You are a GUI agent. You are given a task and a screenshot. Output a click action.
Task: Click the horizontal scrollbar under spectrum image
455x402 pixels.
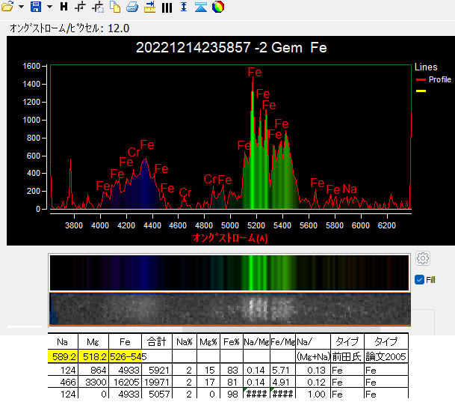(281, 329)
